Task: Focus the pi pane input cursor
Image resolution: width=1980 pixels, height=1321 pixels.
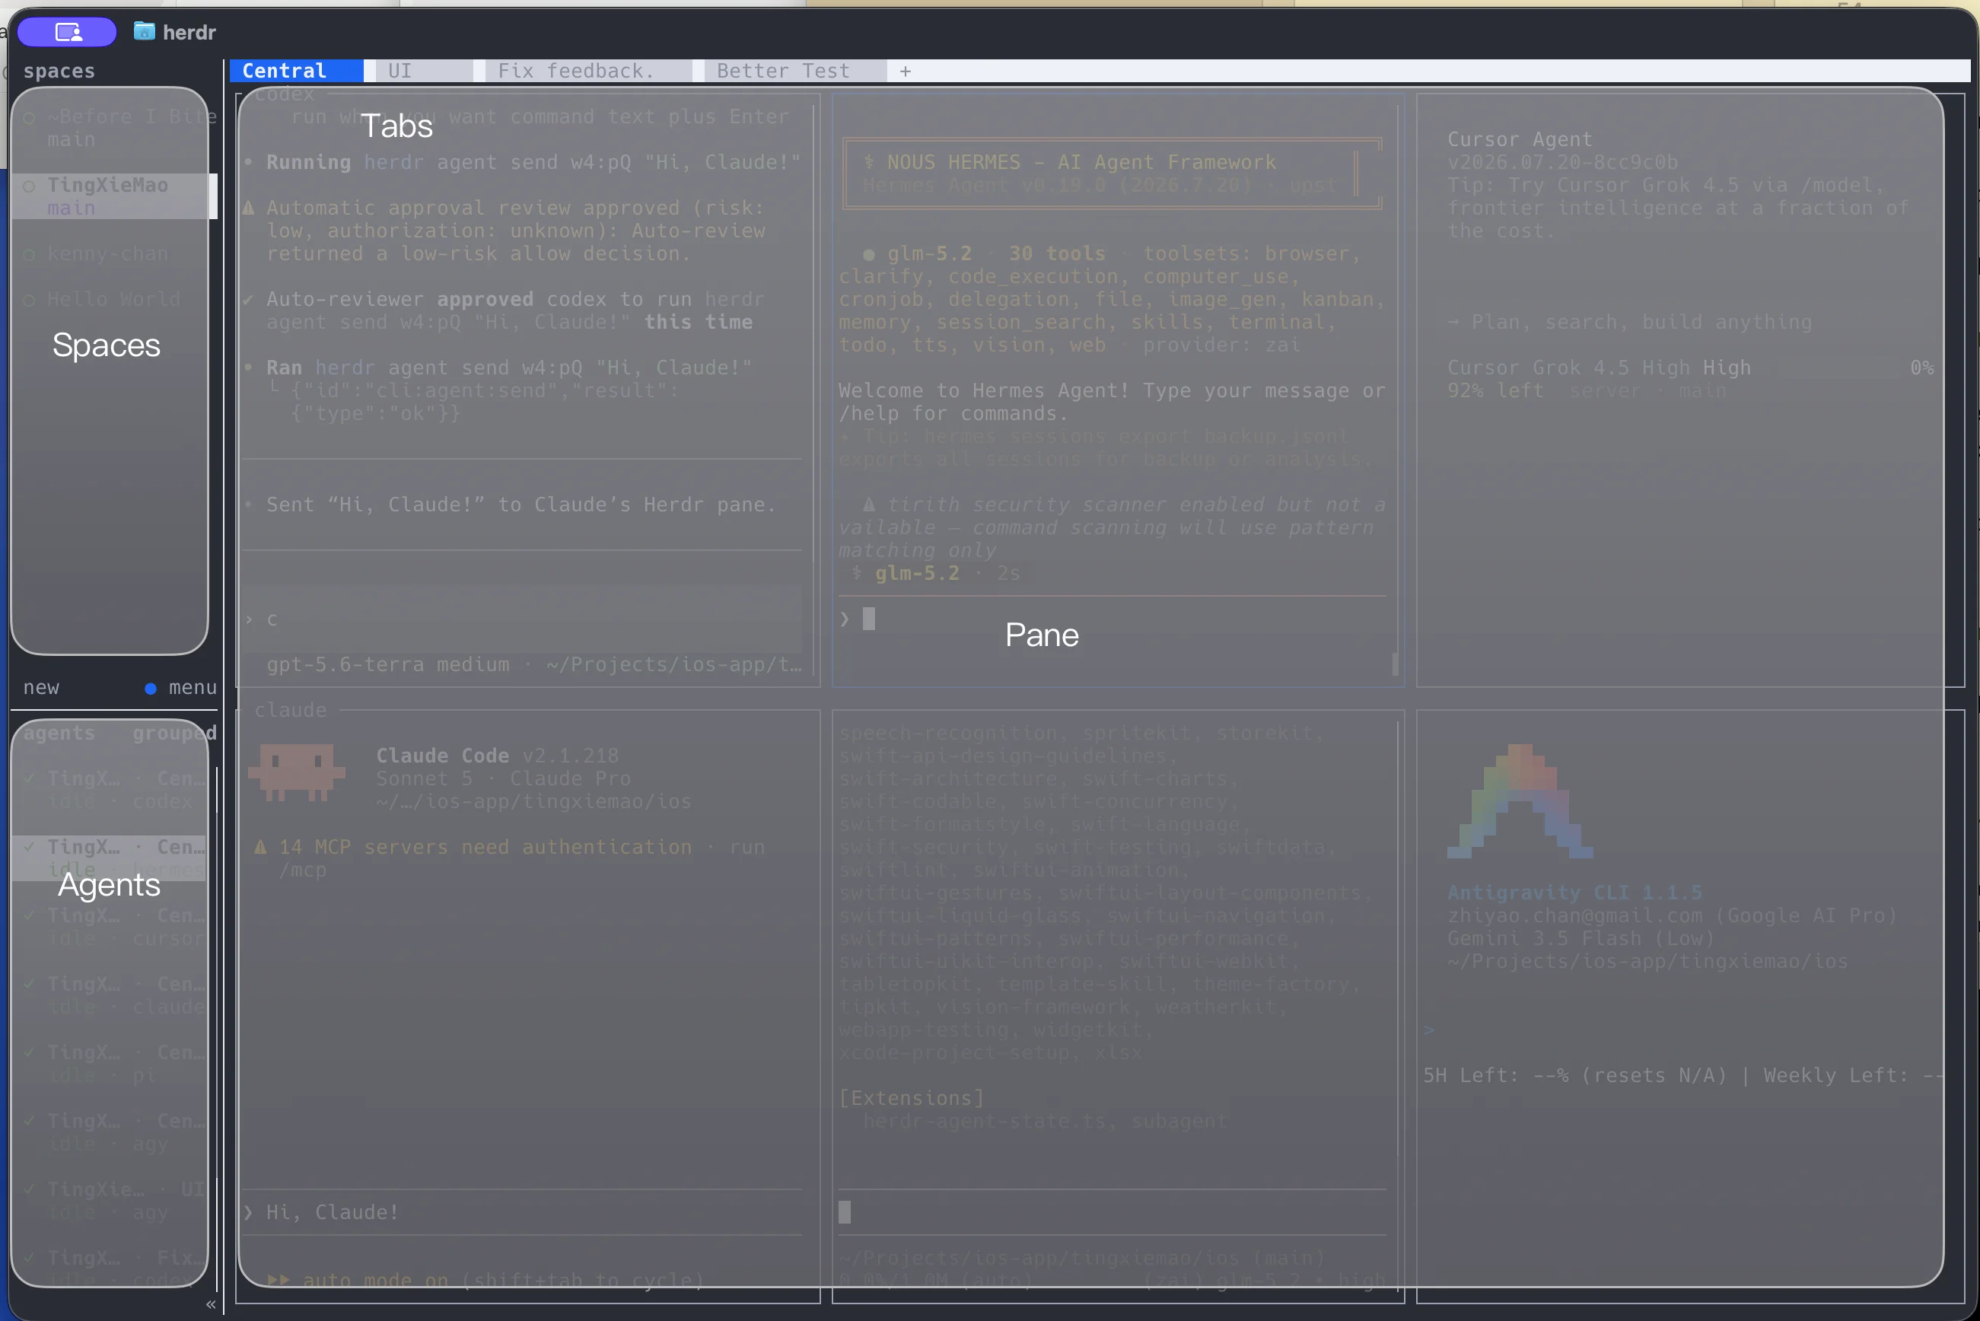Action: click(x=845, y=1212)
